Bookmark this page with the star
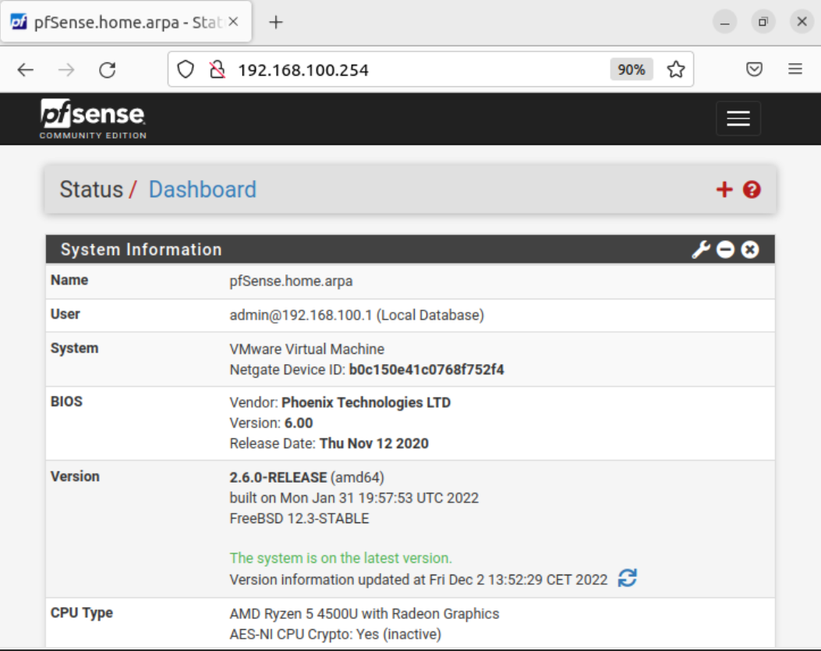 click(x=675, y=69)
